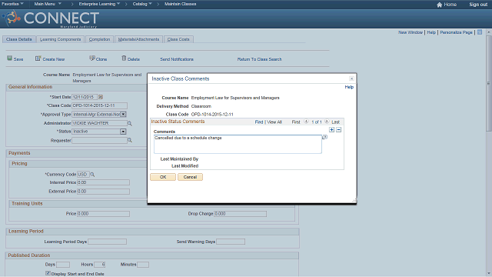
Task: Click the Drop Charge field
Action: click(240, 214)
